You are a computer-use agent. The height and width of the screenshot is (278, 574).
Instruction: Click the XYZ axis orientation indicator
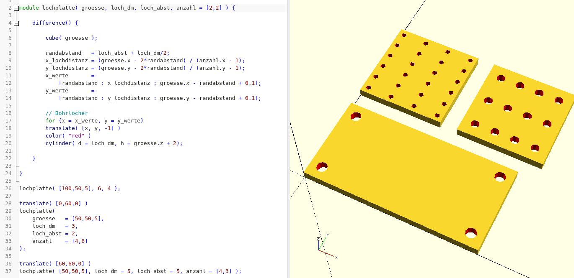pos(326,245)
